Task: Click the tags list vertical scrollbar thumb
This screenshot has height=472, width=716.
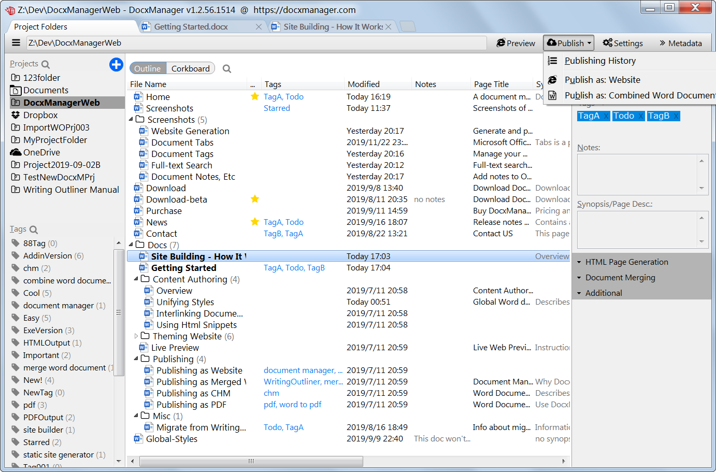Action: click(119, 312)
